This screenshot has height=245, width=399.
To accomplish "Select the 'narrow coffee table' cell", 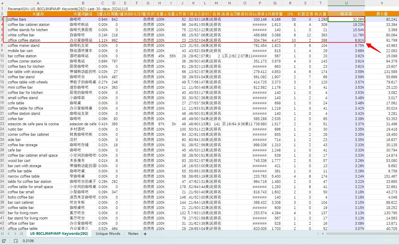I will (x=38, y=176).
